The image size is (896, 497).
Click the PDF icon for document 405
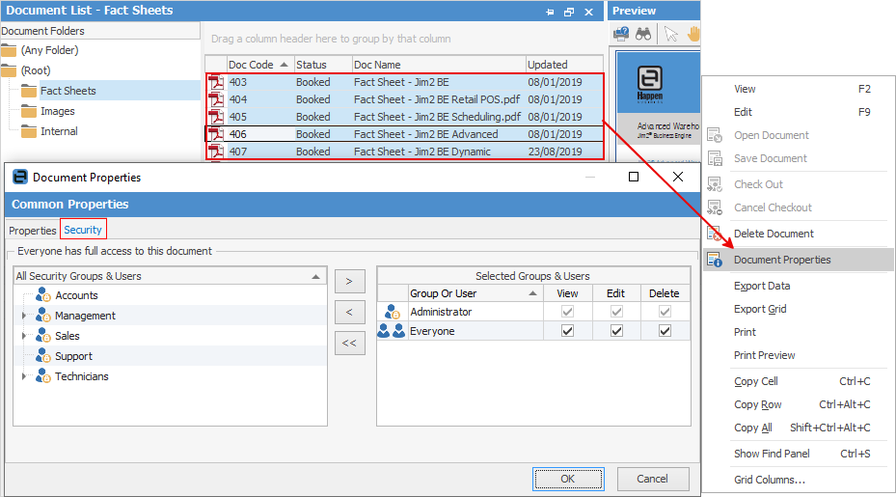216,117
